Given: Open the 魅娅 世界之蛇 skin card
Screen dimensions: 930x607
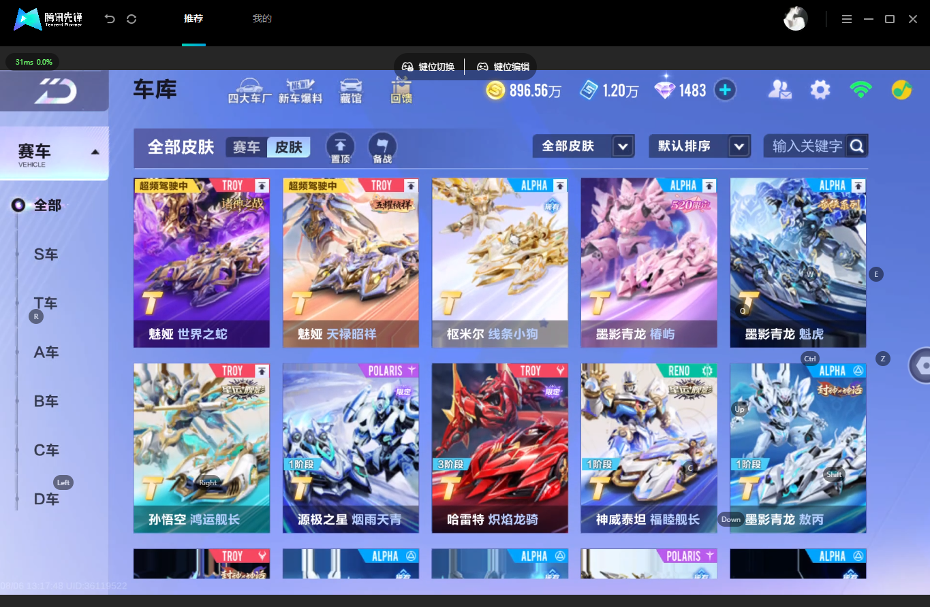Looking at the screenshot, I should 202,263.
